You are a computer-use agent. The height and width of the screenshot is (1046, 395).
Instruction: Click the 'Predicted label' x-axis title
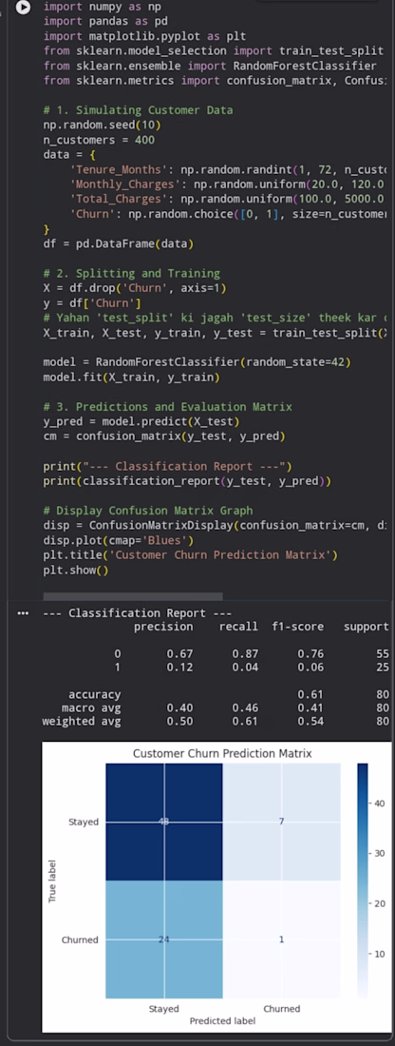point(222,1020)
